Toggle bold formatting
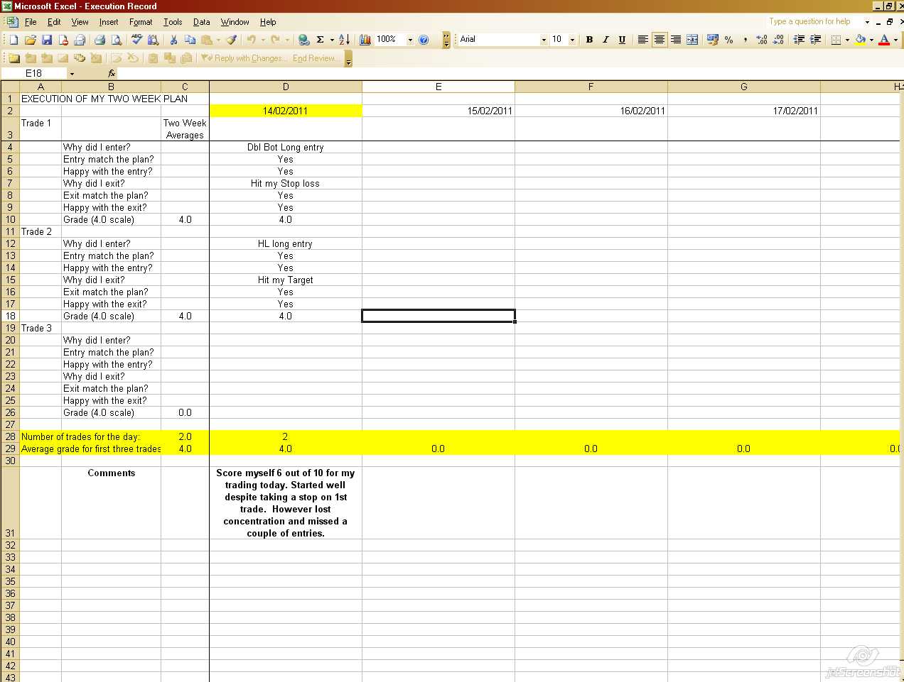This screenshot has height=682, width=904. (589, 40)
